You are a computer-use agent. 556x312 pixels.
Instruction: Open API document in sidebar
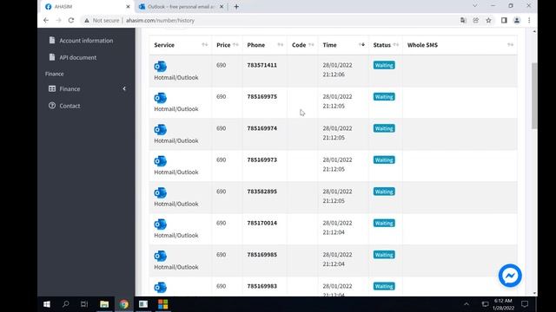(x=77, y=57)
